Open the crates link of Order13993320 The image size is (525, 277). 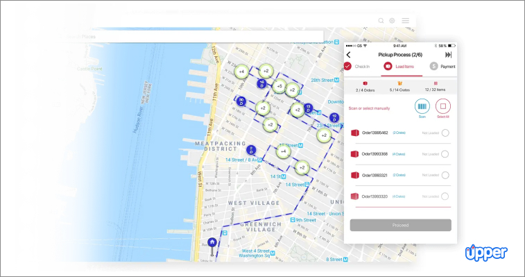399,196
